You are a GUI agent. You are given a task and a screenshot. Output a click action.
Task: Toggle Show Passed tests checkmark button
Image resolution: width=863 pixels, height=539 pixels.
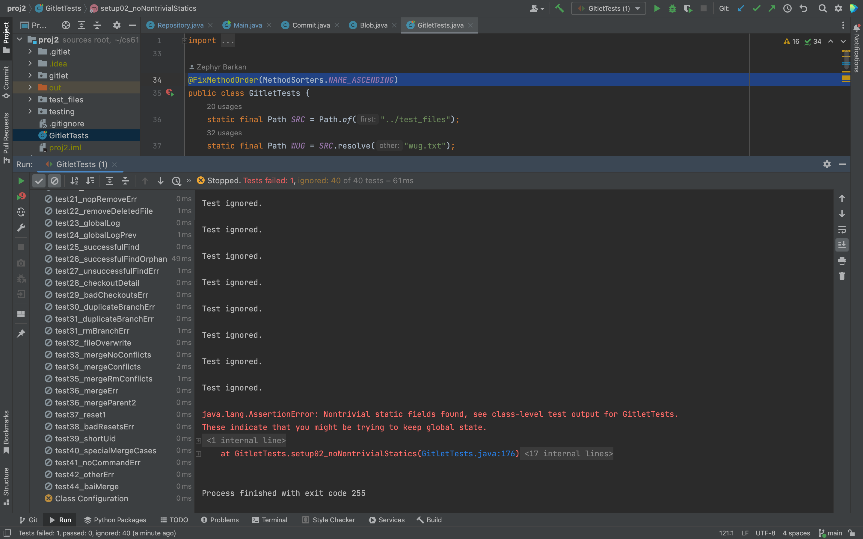click(x=39, y=181)
